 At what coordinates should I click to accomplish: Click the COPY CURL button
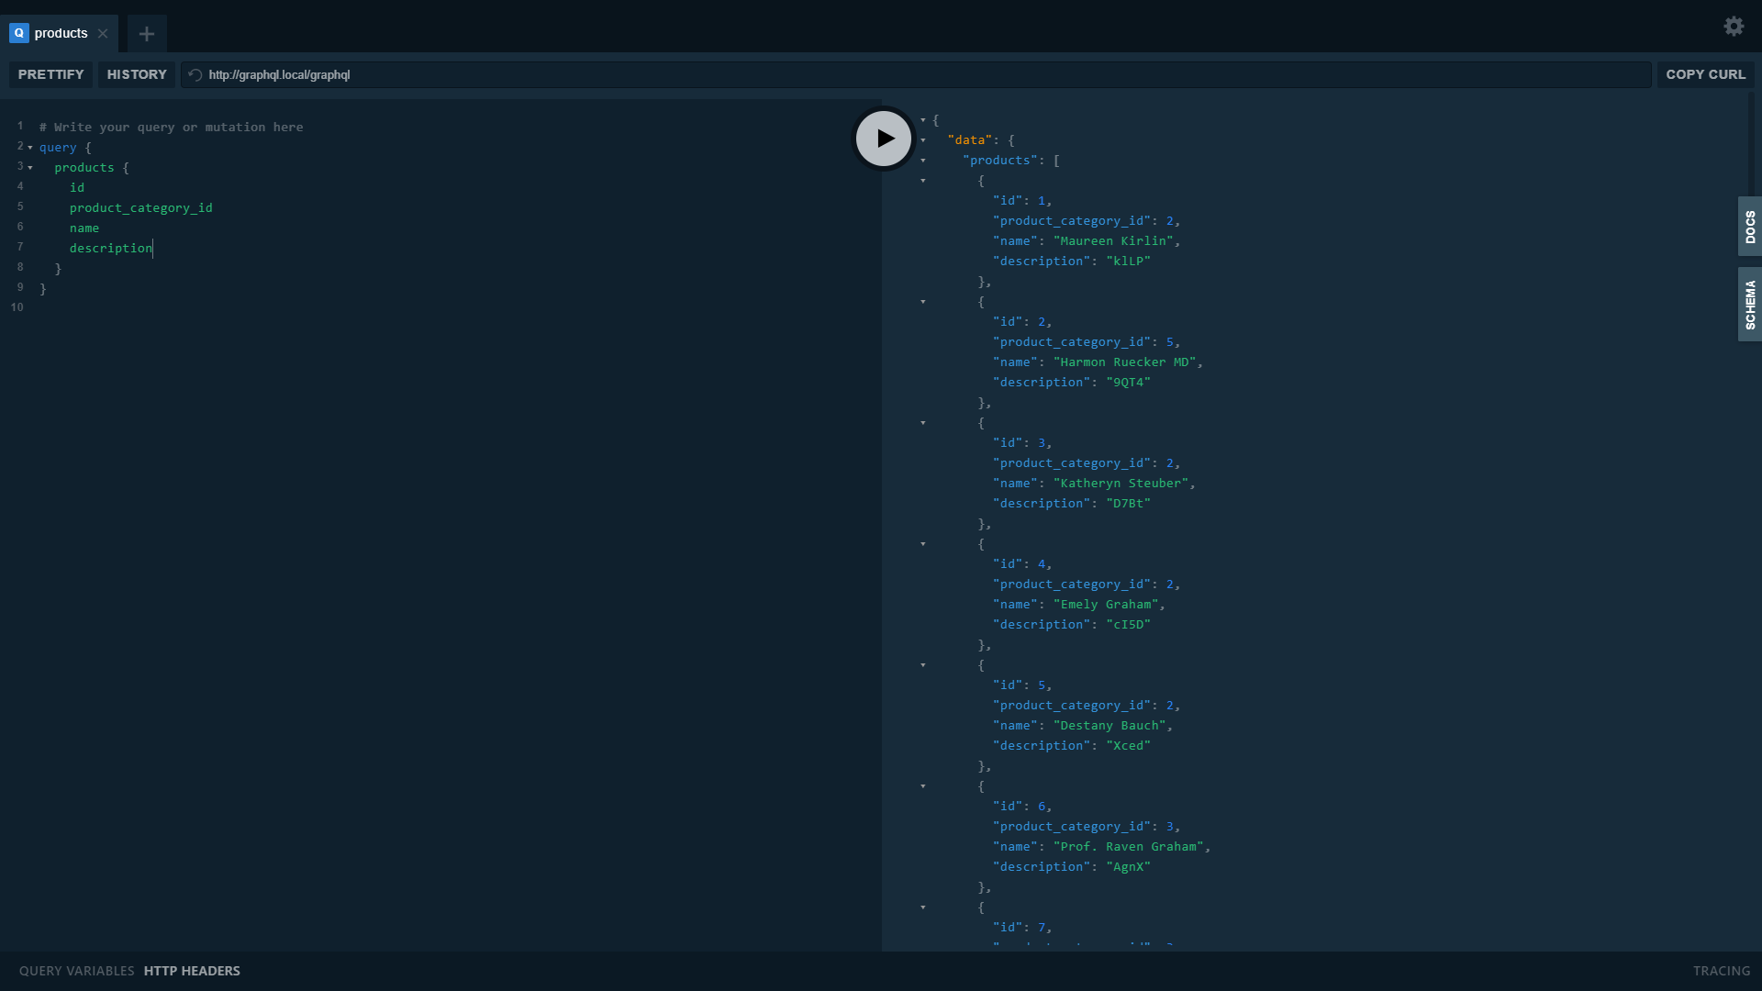1706,74
